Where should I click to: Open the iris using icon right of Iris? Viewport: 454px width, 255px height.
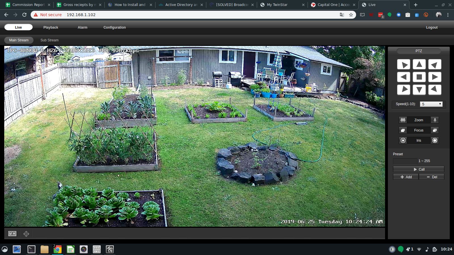[435, 141]
